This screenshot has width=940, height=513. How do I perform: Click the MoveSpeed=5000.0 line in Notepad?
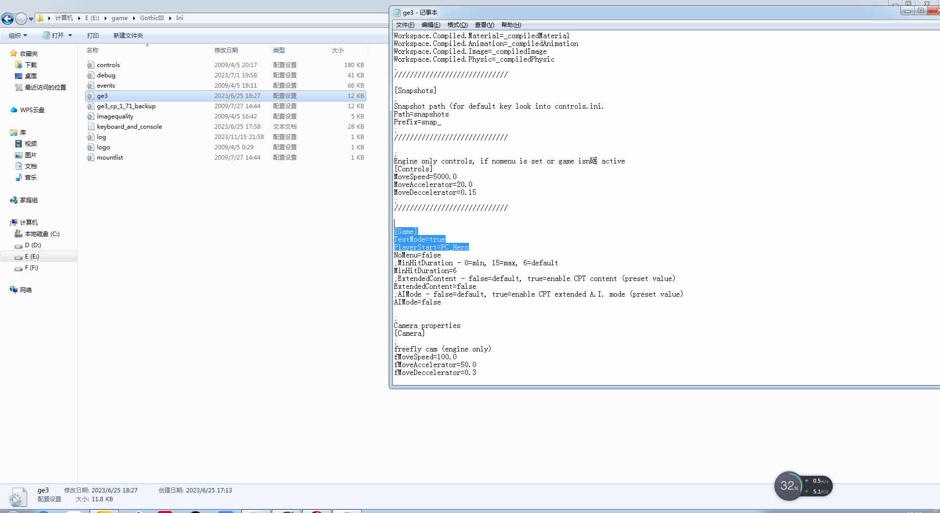click(x=425, y=177)
